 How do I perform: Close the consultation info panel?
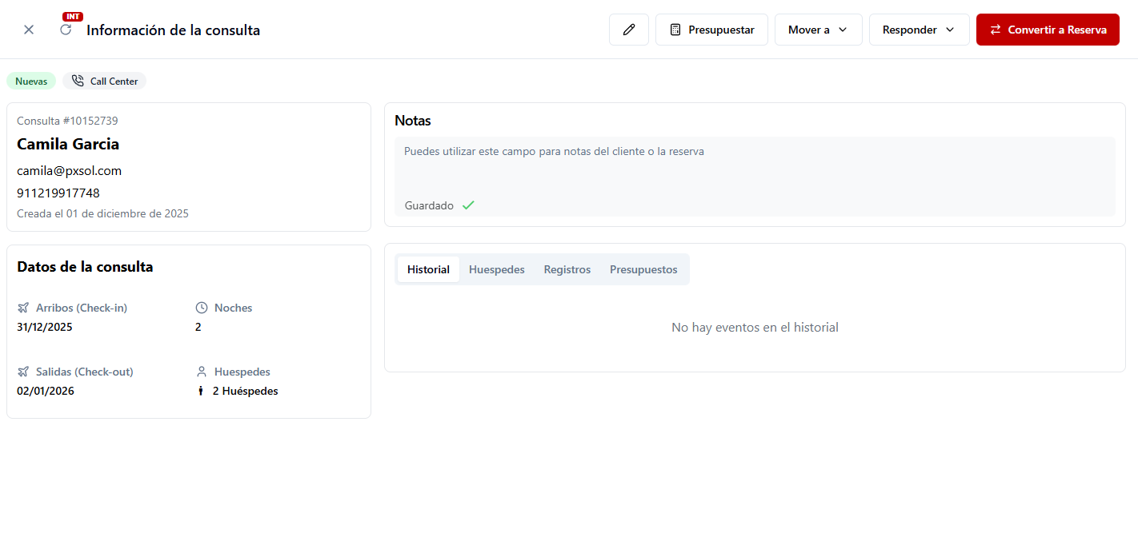pyautogui.click(x=29, y=30)
